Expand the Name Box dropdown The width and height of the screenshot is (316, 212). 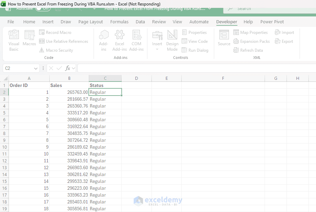tap(36, 68)
